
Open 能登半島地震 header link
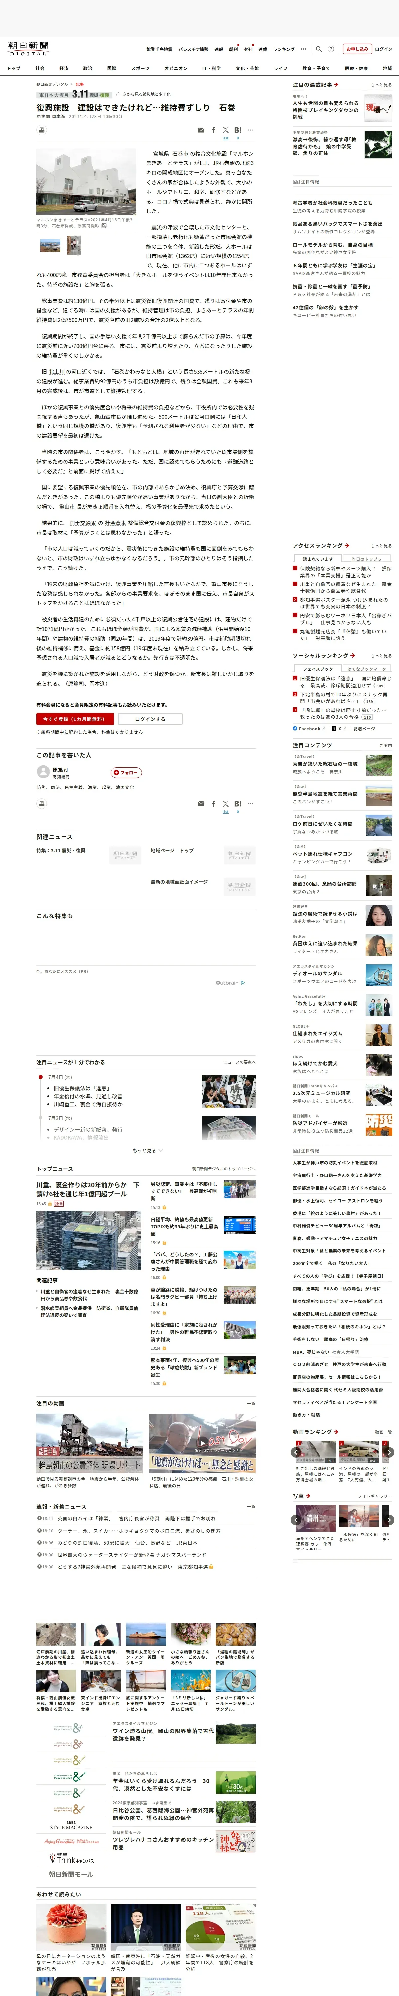(x=160, y=49)
